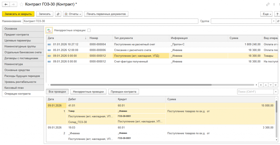Screen dimensions: 280x145
Task: Clear the search field with X
Action: tap(276, 92)
